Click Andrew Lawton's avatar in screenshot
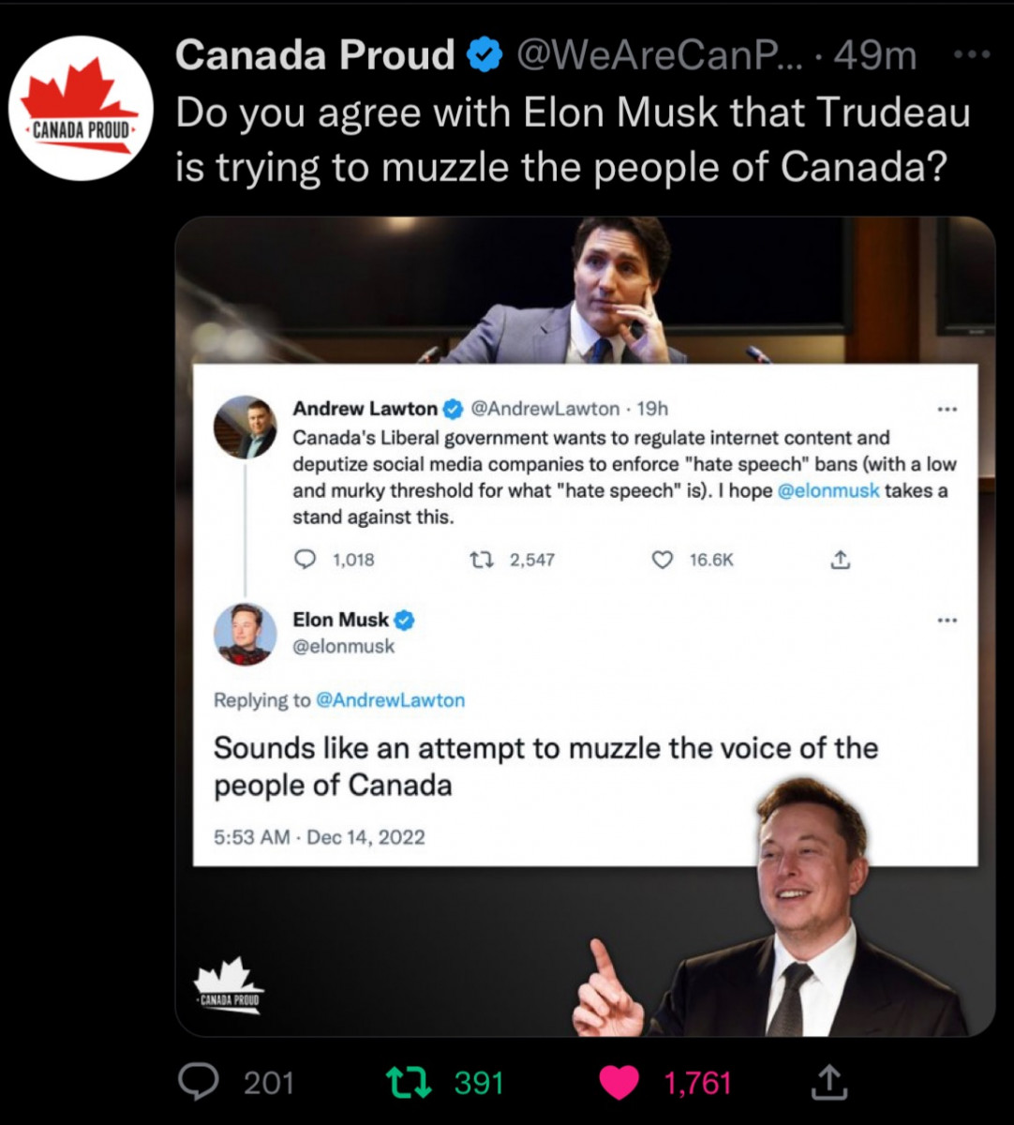 tap(246, 427)
